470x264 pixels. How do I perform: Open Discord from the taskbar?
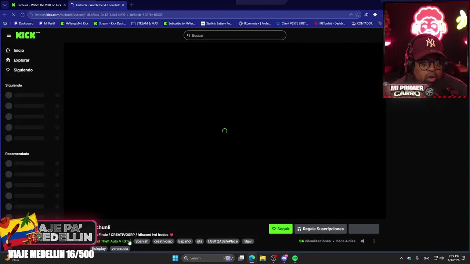(284, 258)
